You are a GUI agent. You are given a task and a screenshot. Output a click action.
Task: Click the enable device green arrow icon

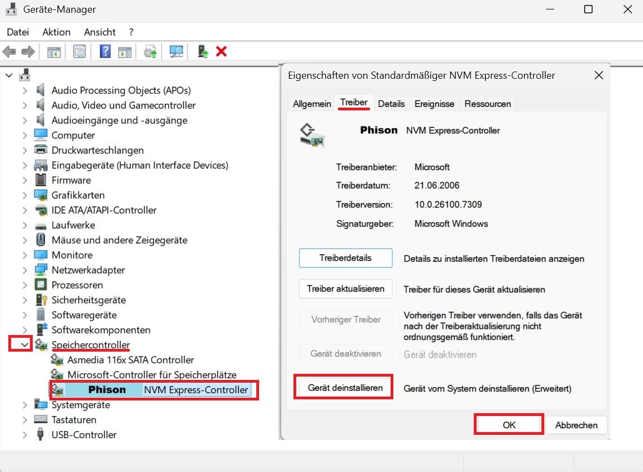(x=202, y=52)
